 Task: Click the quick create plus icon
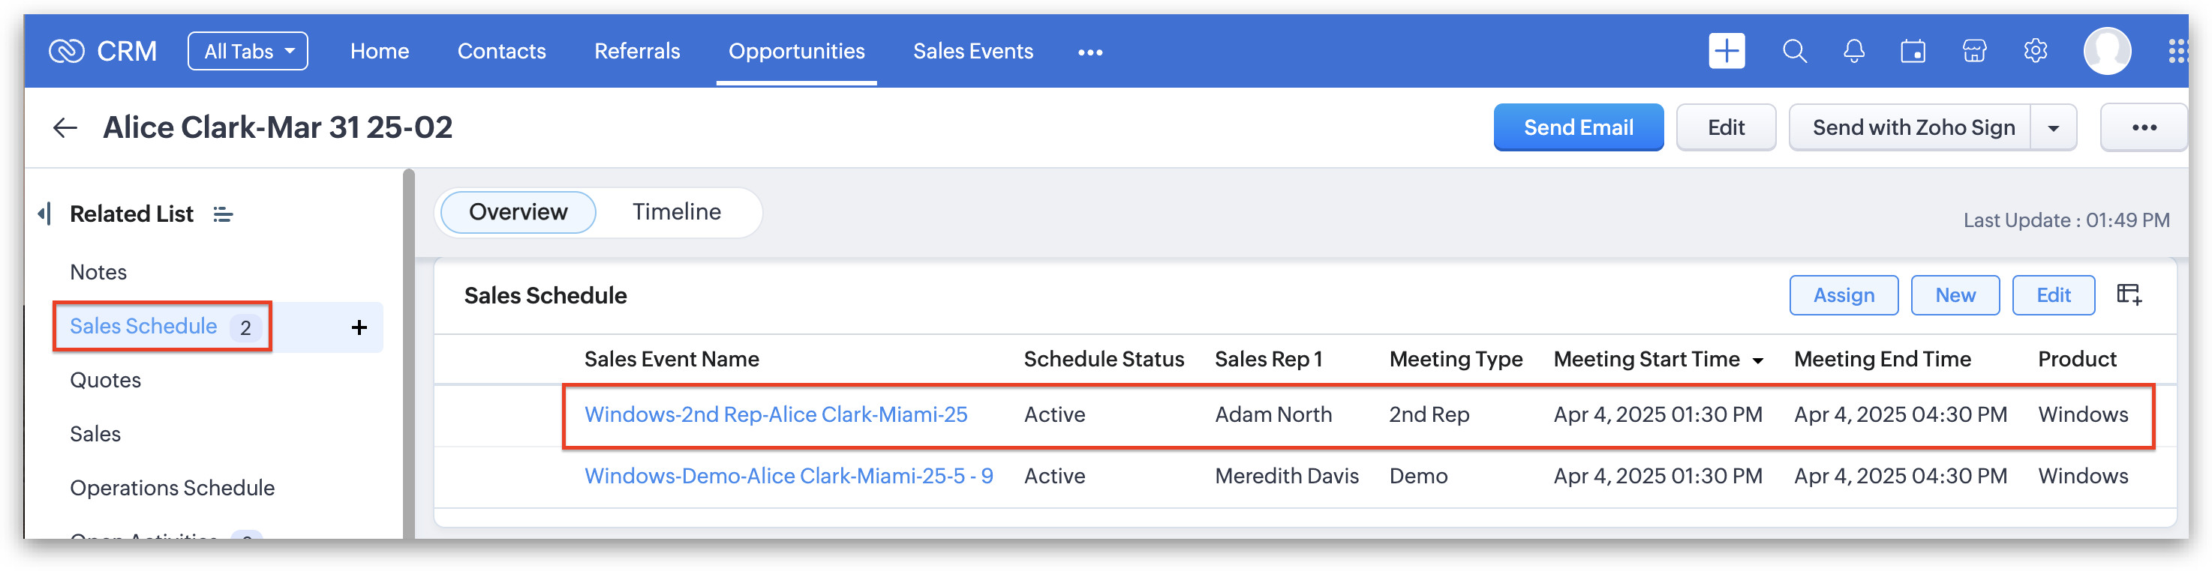click(1726, 52)
